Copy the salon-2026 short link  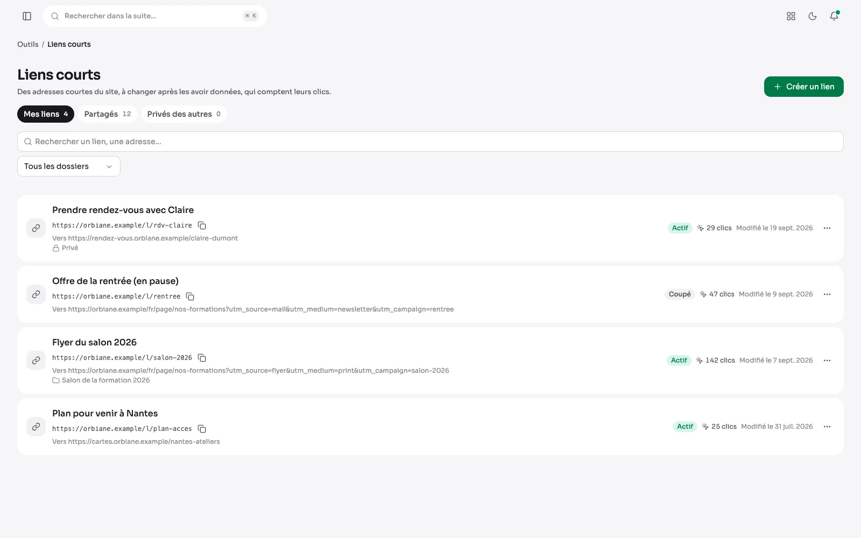[202, 358]
